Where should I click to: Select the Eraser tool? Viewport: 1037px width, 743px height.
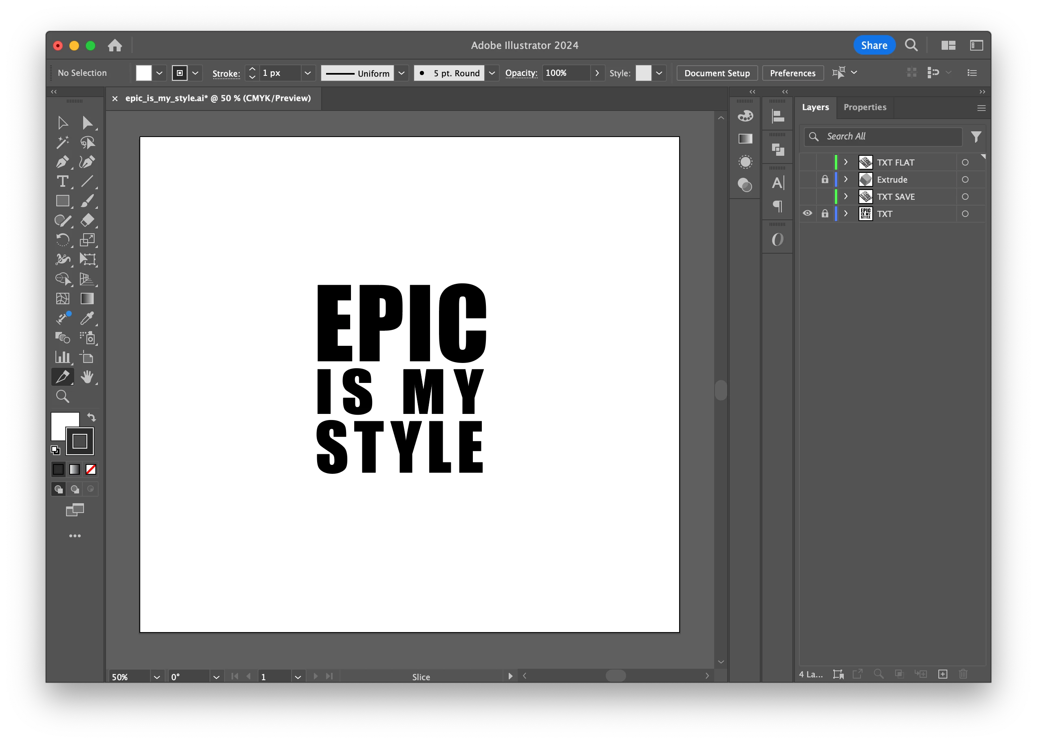87,221
